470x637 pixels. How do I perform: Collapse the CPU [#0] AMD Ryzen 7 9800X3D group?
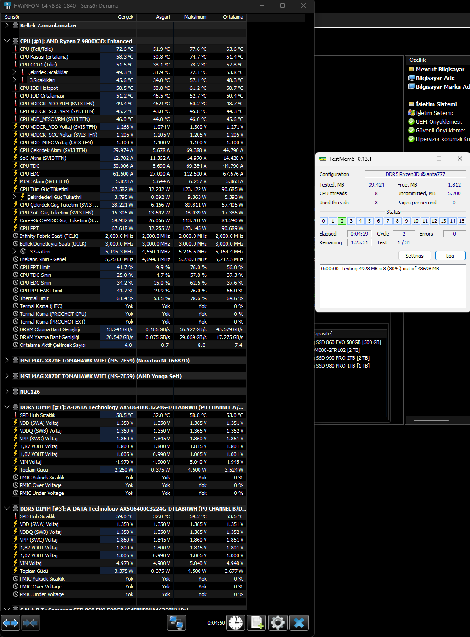tap(6, 41)
